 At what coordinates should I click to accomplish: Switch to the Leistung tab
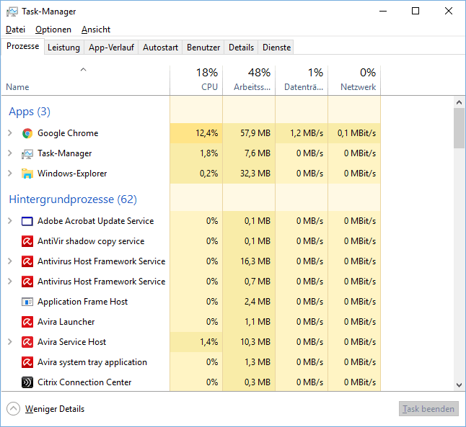[x=64, y=48]
